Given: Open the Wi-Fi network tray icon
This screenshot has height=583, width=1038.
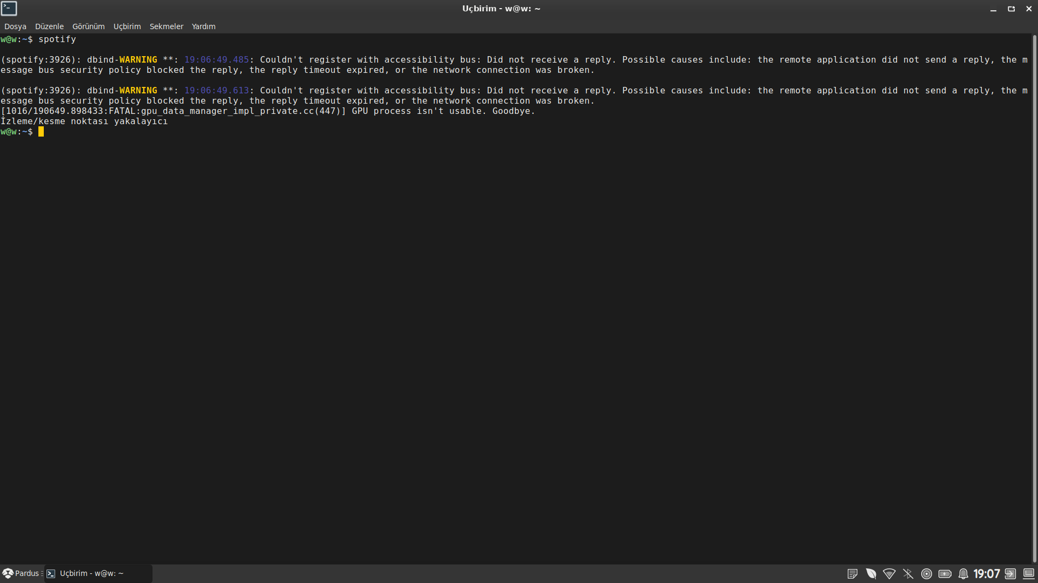Looking at the screenshot, I should [889, 574].
